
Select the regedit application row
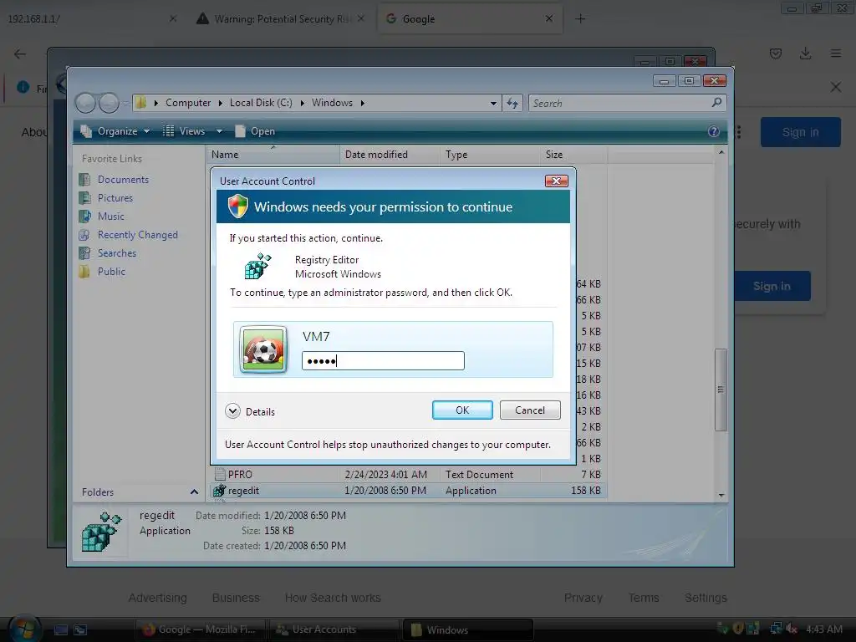click(x=407, y=490)
